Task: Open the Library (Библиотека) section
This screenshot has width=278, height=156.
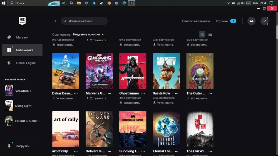Action: tap(22, 50)
